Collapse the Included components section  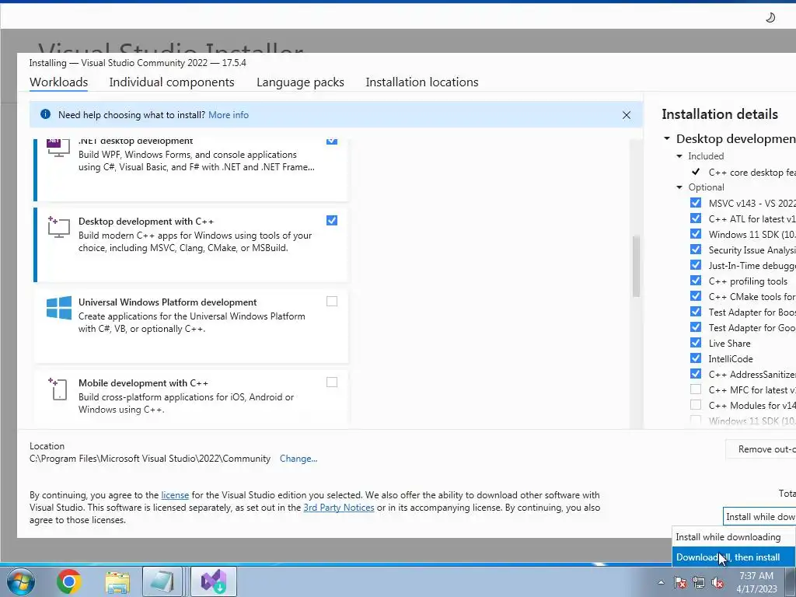[679, 156]
